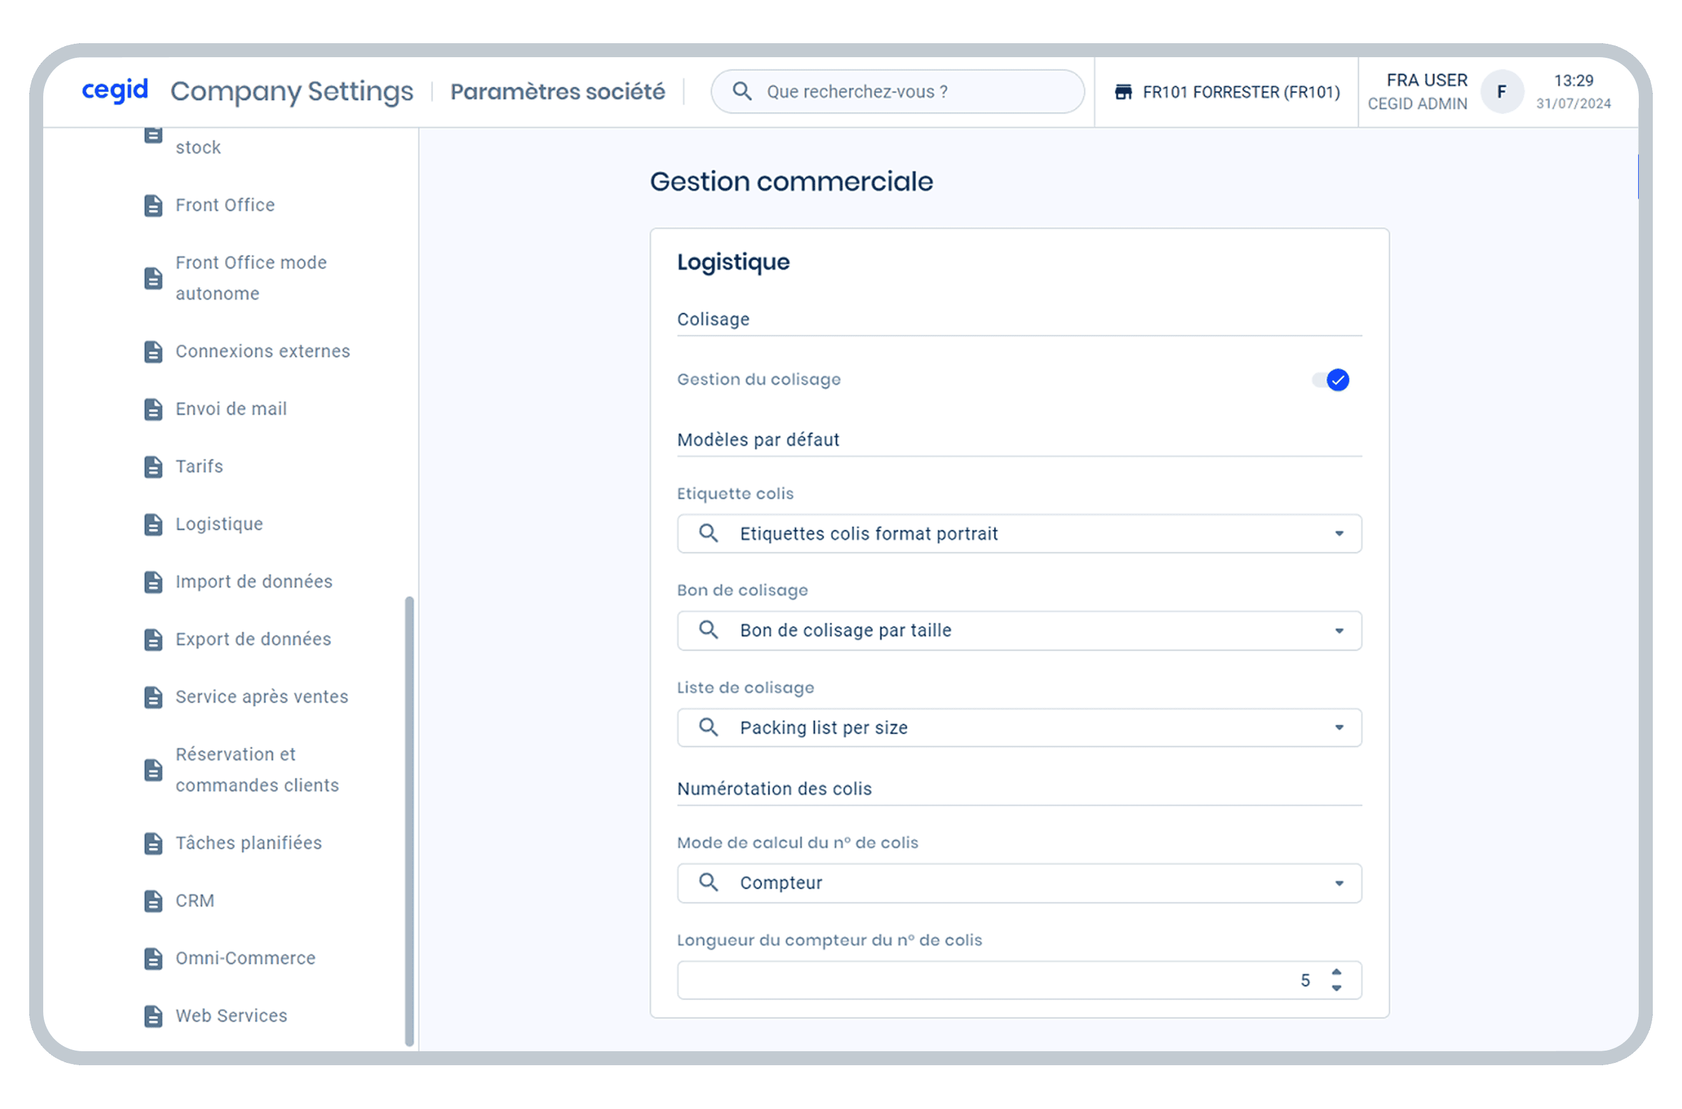This screenshot has height=1109, width=1682.
Task: Click the Service après ventes icon
Action: pyautogui.click(x=154, y=698)
